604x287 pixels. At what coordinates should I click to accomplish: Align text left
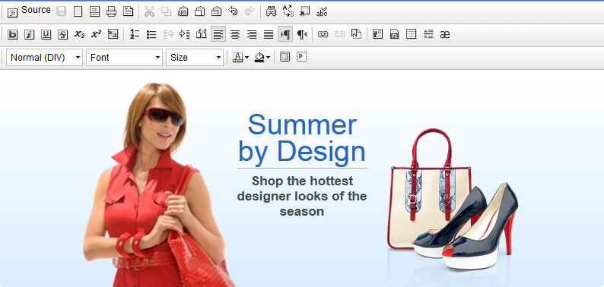point(218,34)
